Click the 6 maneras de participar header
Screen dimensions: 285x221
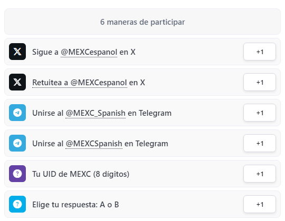coord(142,22)
